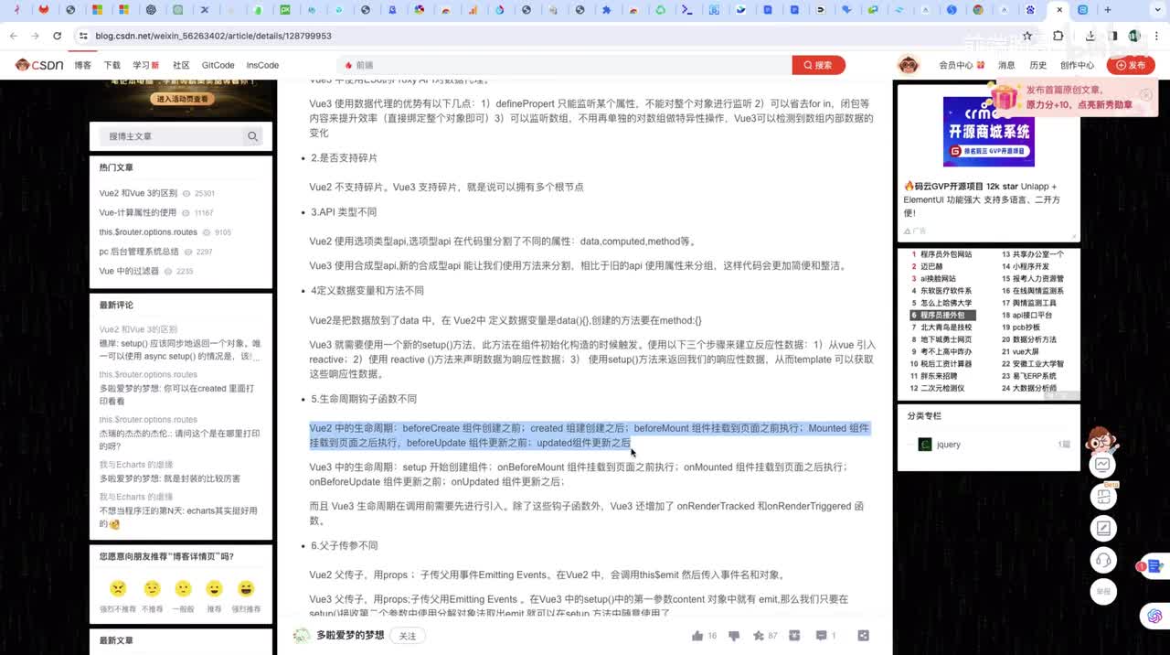The width and height of the screenshot is (1170, 655).
Task: Click the red 发布 publish button
Action: tap(1130, 65)
